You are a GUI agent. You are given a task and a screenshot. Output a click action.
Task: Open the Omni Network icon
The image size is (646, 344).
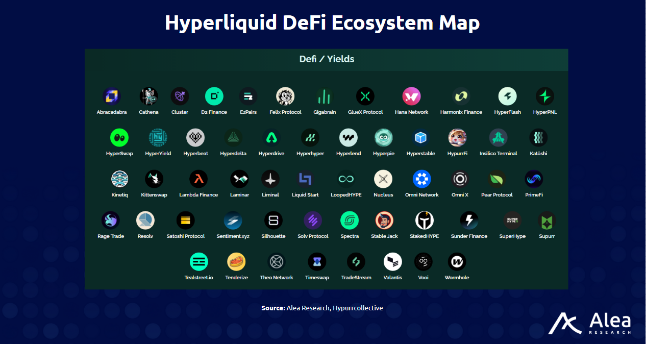coord(422,179)
